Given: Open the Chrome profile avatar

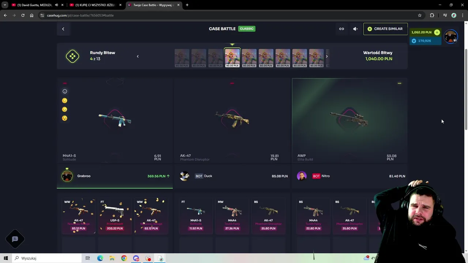Looking at the screenshot, I should pos(454,15).
